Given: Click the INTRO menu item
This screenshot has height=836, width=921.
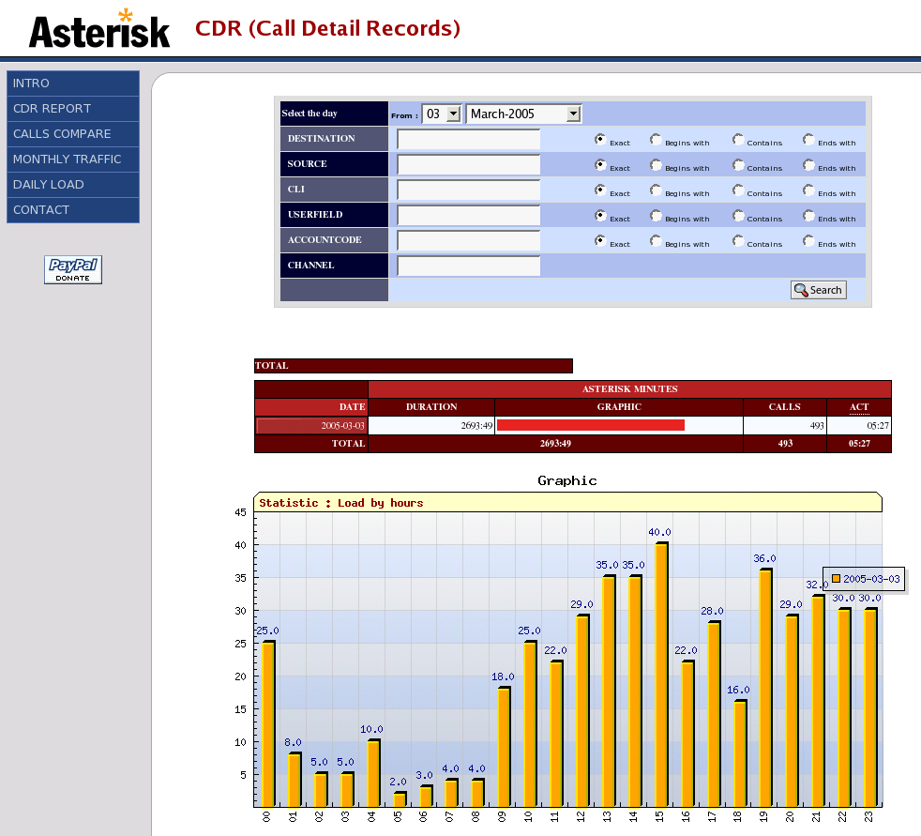Looking at the screenshot, I should (73, 84).
